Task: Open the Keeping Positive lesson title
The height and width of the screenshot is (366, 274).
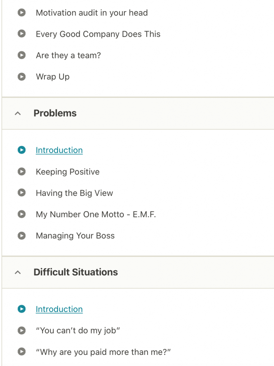Action: (x=68, y=172)
